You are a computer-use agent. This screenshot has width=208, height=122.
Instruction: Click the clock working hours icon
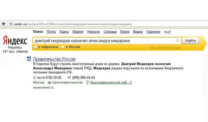pyautogui.click(x=34, y=78)
